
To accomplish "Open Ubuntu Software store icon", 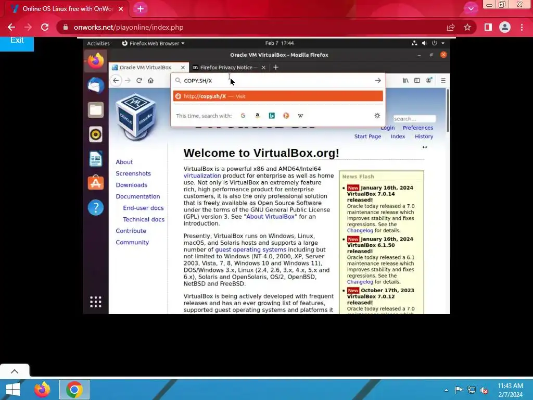I will 96,183.
